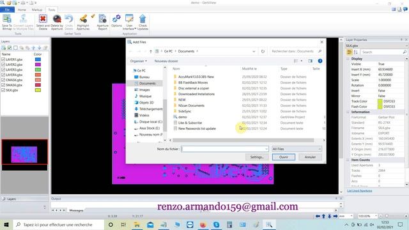
Task: Click SILK.gbx yellow color swatch
Action: 38,90
